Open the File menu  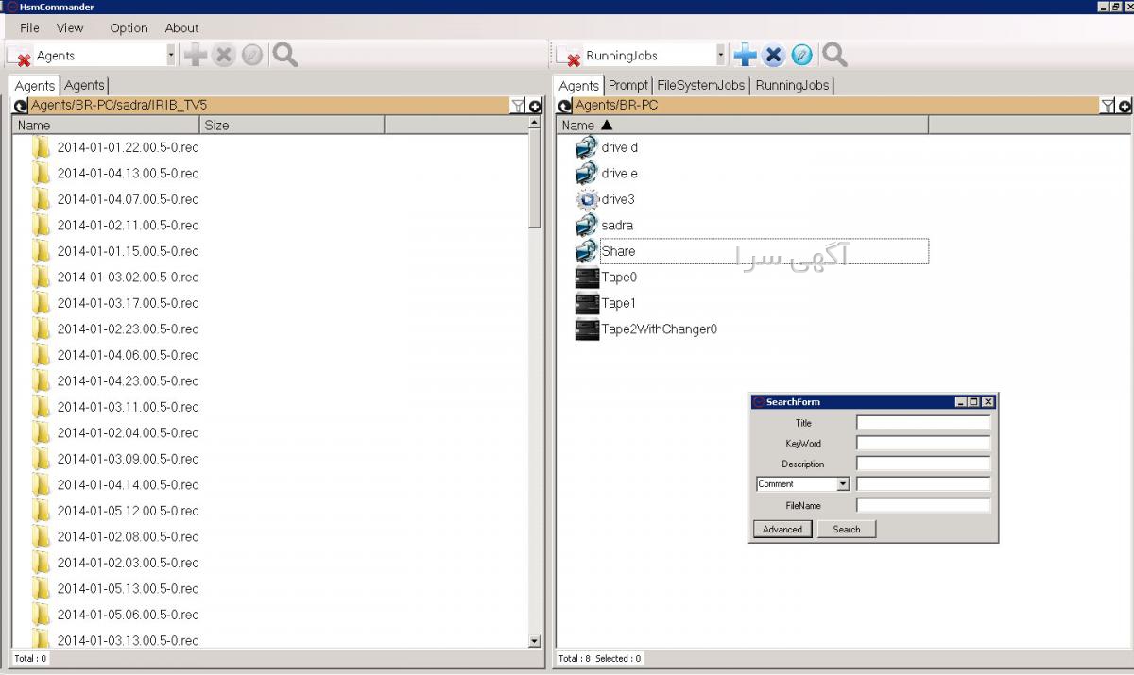30,27
